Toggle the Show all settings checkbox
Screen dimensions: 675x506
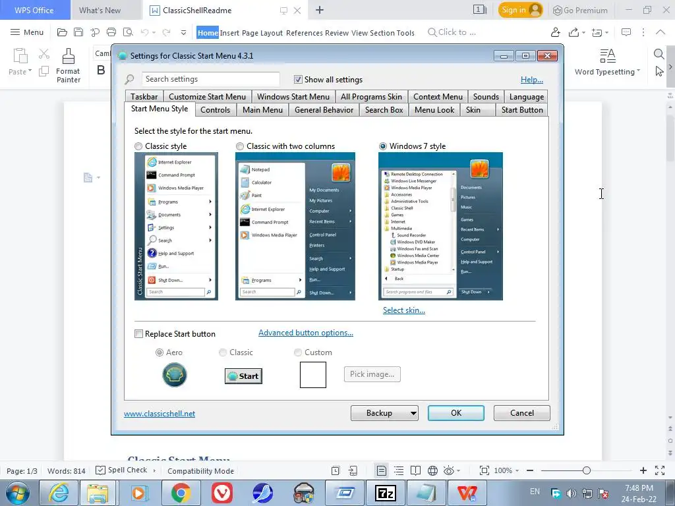(298, 80)
